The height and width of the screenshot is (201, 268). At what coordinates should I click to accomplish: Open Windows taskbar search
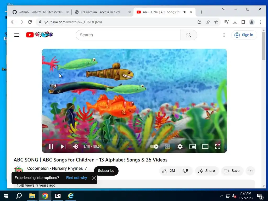(x=19, y=196)
